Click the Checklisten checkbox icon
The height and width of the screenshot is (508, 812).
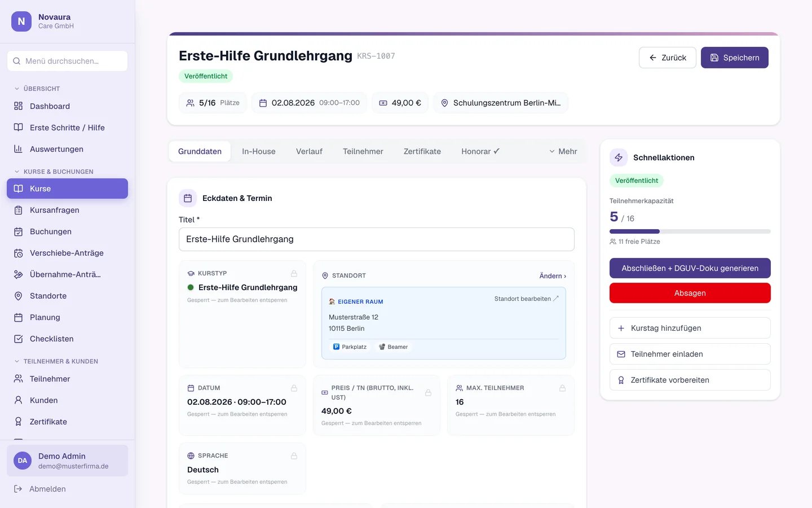click(18, 339)
